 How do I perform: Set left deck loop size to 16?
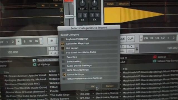tap(30, 41)
